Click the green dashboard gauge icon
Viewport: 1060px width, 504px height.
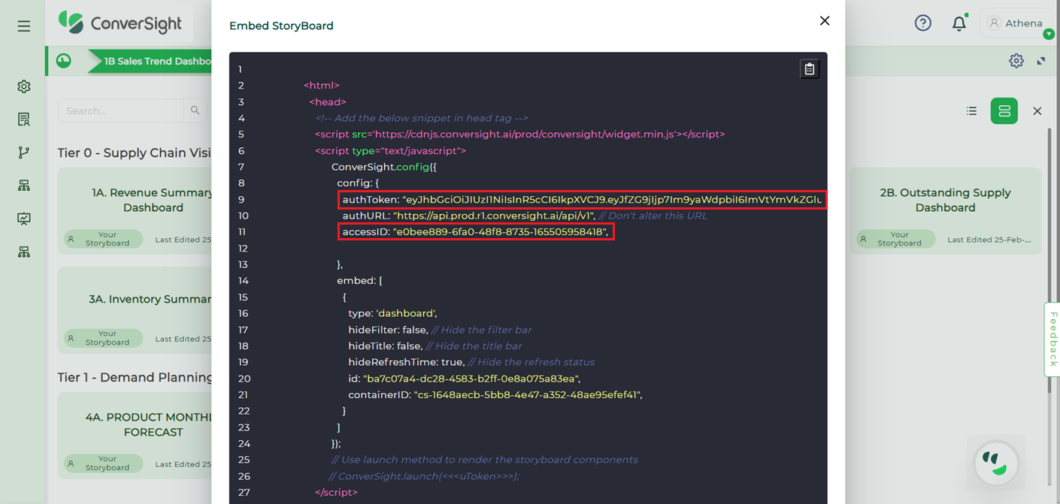click(x=64, y=61)
